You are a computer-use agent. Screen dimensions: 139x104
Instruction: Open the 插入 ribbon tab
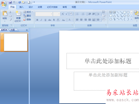point(21,7)
